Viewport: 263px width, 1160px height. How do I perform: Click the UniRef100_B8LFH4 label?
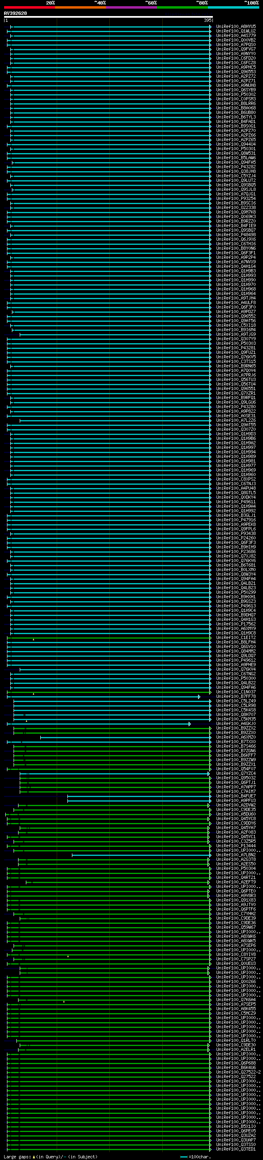point(236,642)
